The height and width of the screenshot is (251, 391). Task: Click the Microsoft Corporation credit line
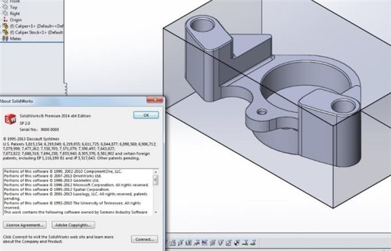76,185
